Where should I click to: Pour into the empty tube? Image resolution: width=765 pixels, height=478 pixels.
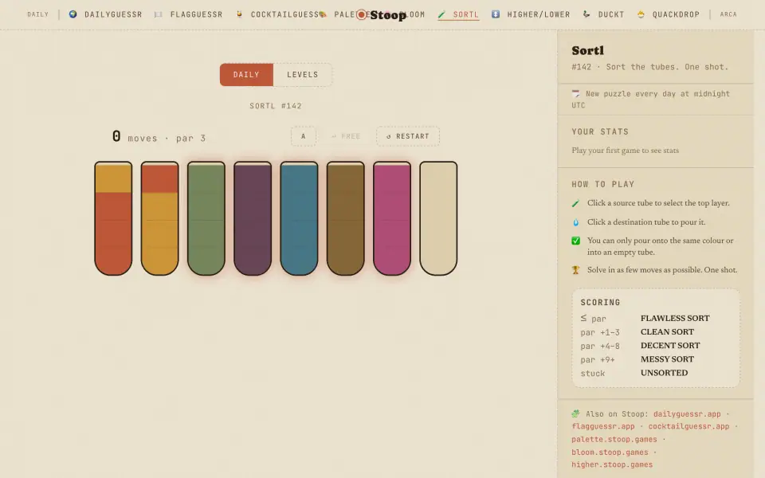pyautogui.click(x=438, y=218)
